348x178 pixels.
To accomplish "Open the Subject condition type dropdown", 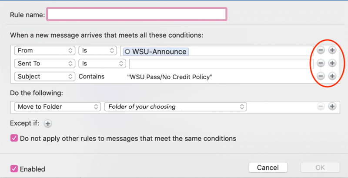I will click(44, 77).
